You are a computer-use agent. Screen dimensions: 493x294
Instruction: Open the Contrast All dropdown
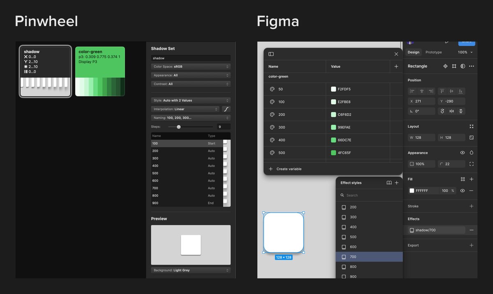click(191, 84)
